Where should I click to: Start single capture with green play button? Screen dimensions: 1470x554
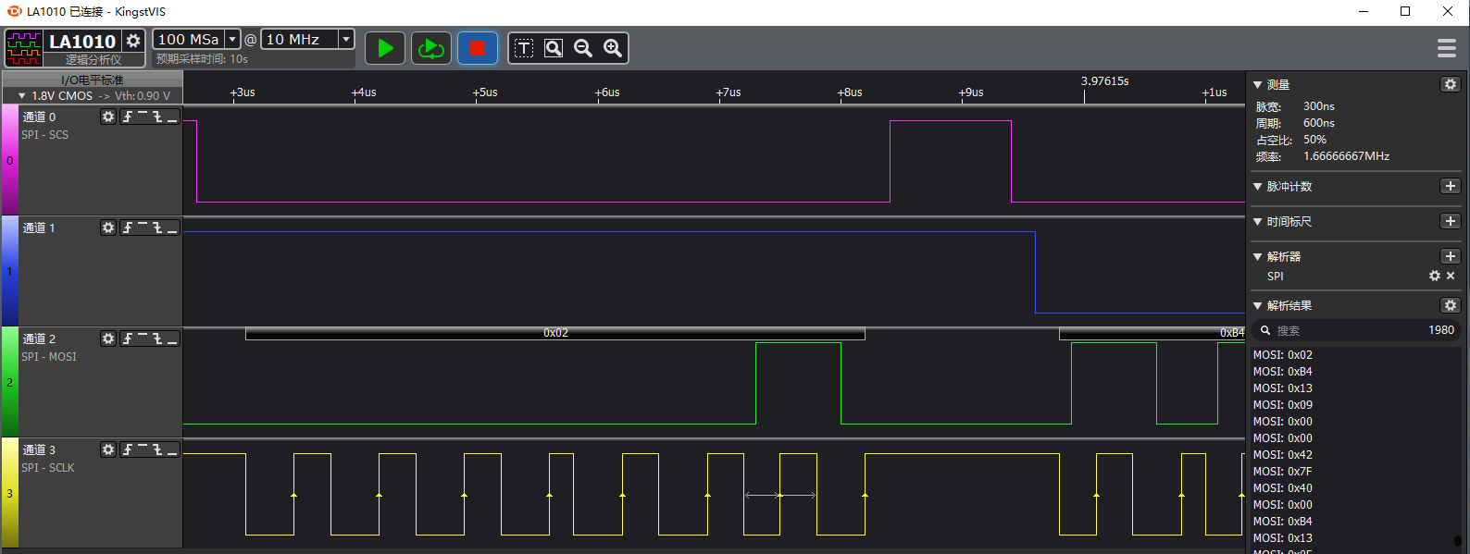[385, 48]
